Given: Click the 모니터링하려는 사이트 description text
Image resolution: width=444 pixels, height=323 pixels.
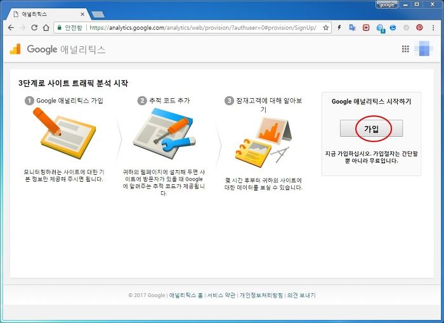Looking at the screenshot, I should coord(64,175).
